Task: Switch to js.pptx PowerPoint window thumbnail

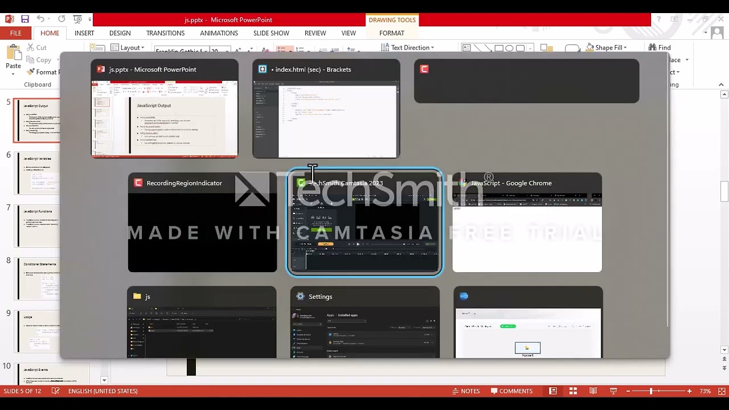Action: pyautogui.click(x=165, y=108)
